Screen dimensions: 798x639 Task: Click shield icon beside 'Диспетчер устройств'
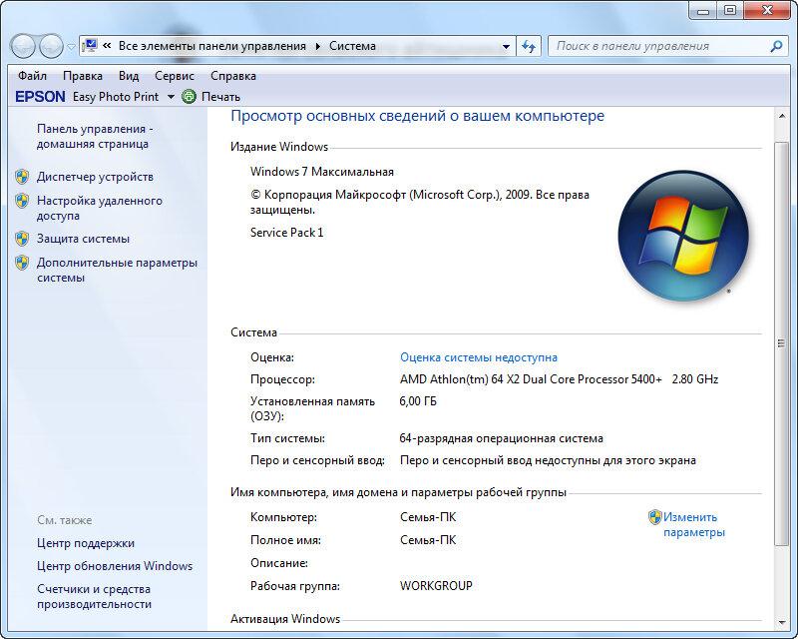point(22,177)
